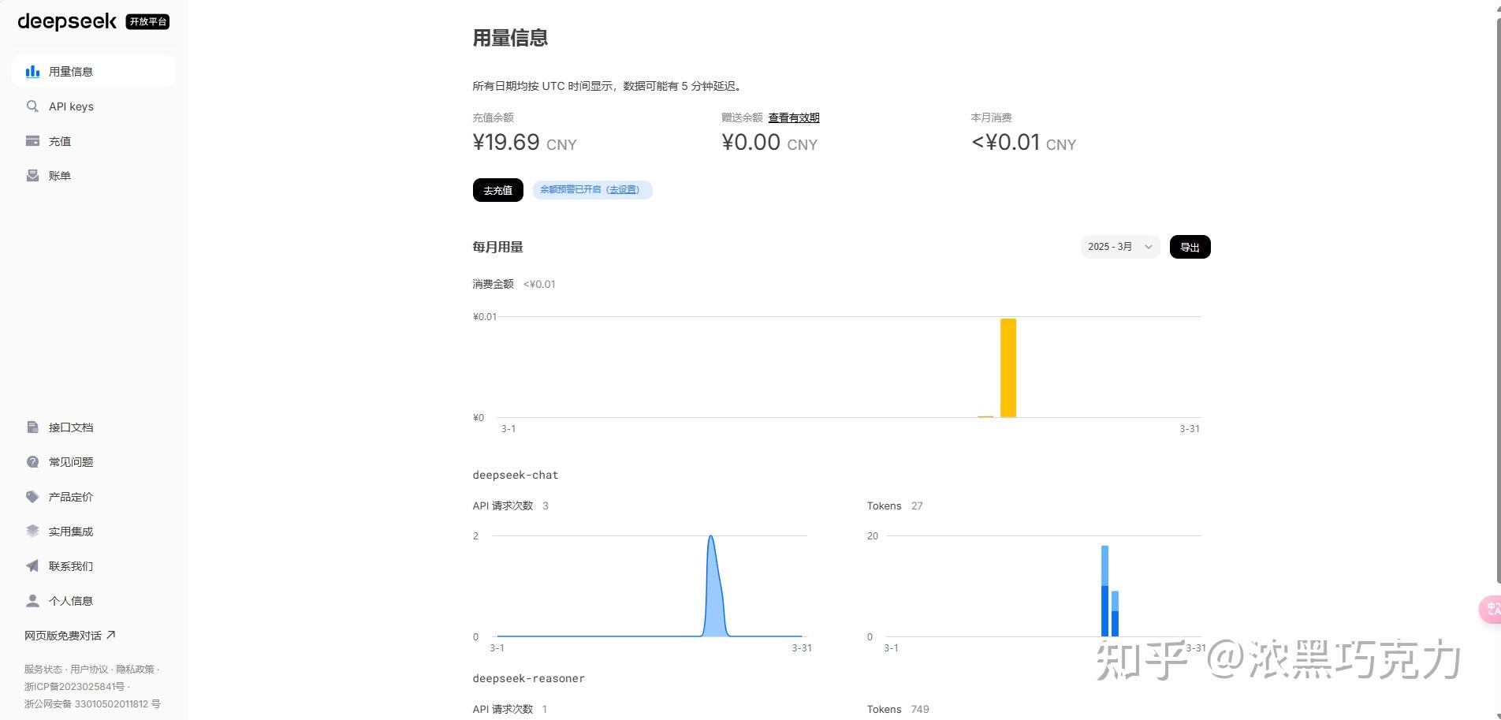Click the 导出 button
The height and width of the screenshot is (720, 1501).
[x=1190, y=247]
